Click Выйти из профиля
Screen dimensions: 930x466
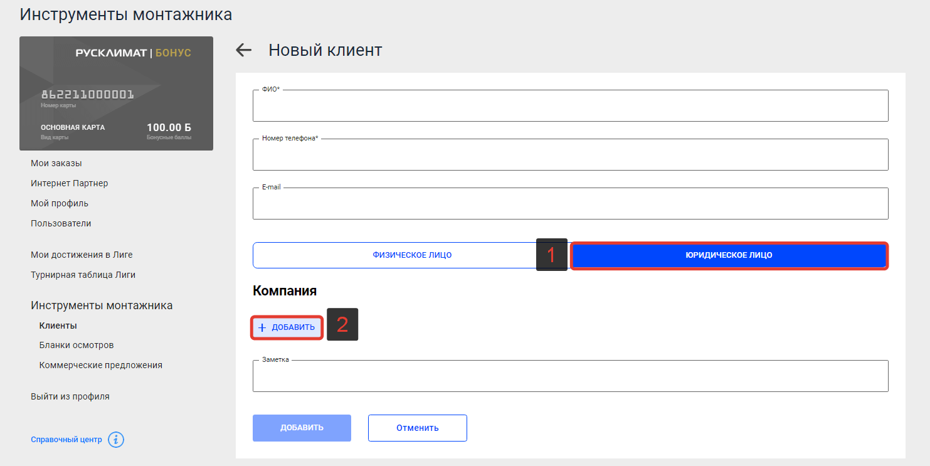coord(70,396)
